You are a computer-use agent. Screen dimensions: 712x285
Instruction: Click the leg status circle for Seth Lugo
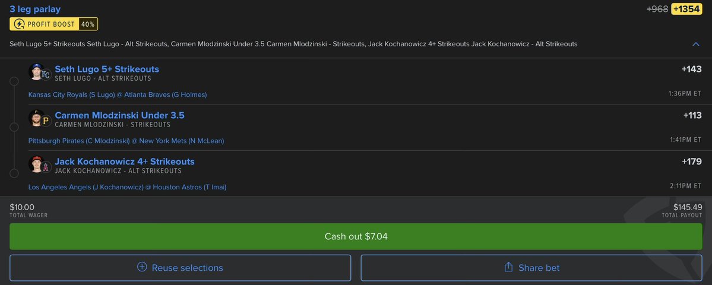pyautogui.click(x=14, y=81)
